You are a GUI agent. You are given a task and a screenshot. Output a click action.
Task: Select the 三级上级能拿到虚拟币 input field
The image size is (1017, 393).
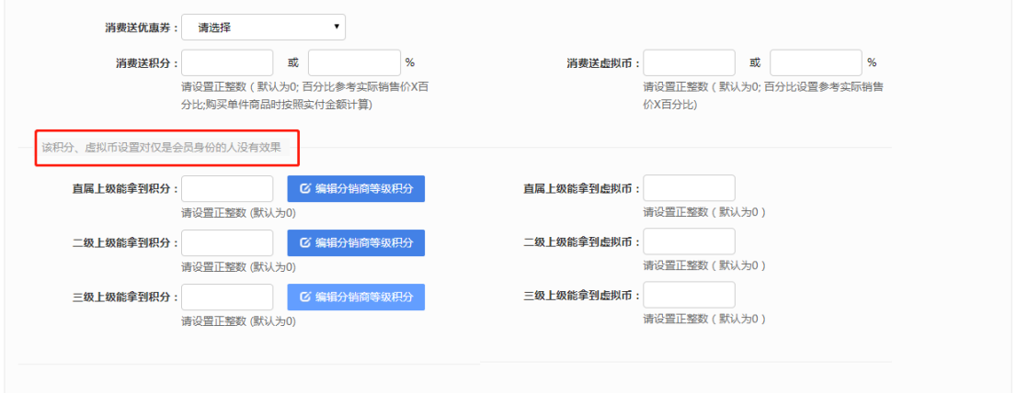tap(689, 295)
